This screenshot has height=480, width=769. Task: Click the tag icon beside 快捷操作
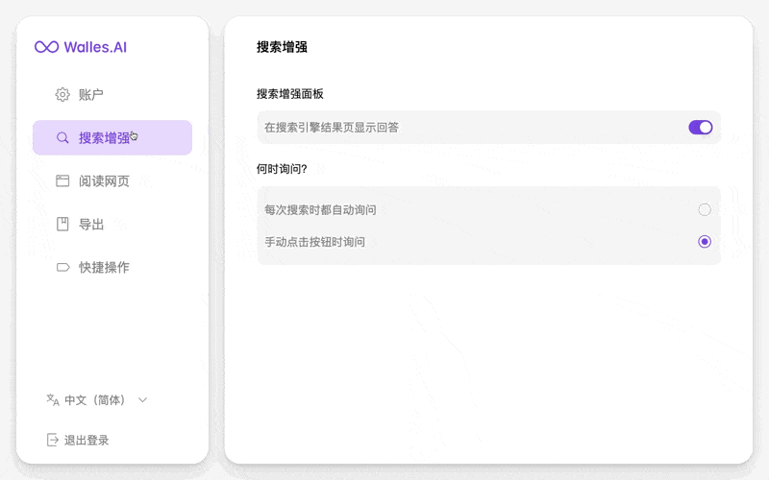point(62,268)
